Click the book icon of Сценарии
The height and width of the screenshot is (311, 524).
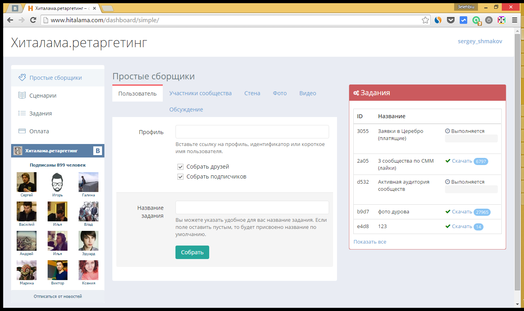coord(22,95)
